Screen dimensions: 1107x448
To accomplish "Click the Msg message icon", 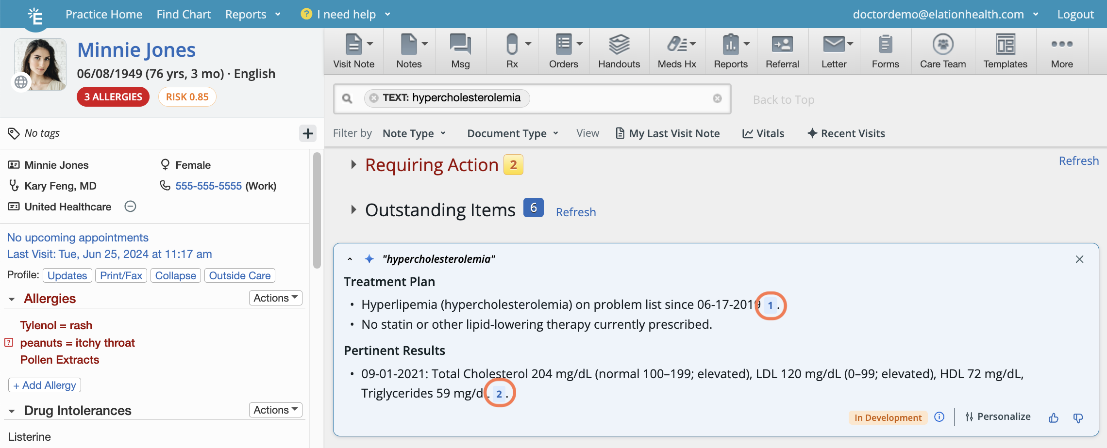I will [x=460, y=51].
